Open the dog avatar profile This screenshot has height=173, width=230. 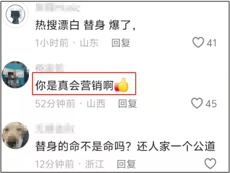point(16,135)
